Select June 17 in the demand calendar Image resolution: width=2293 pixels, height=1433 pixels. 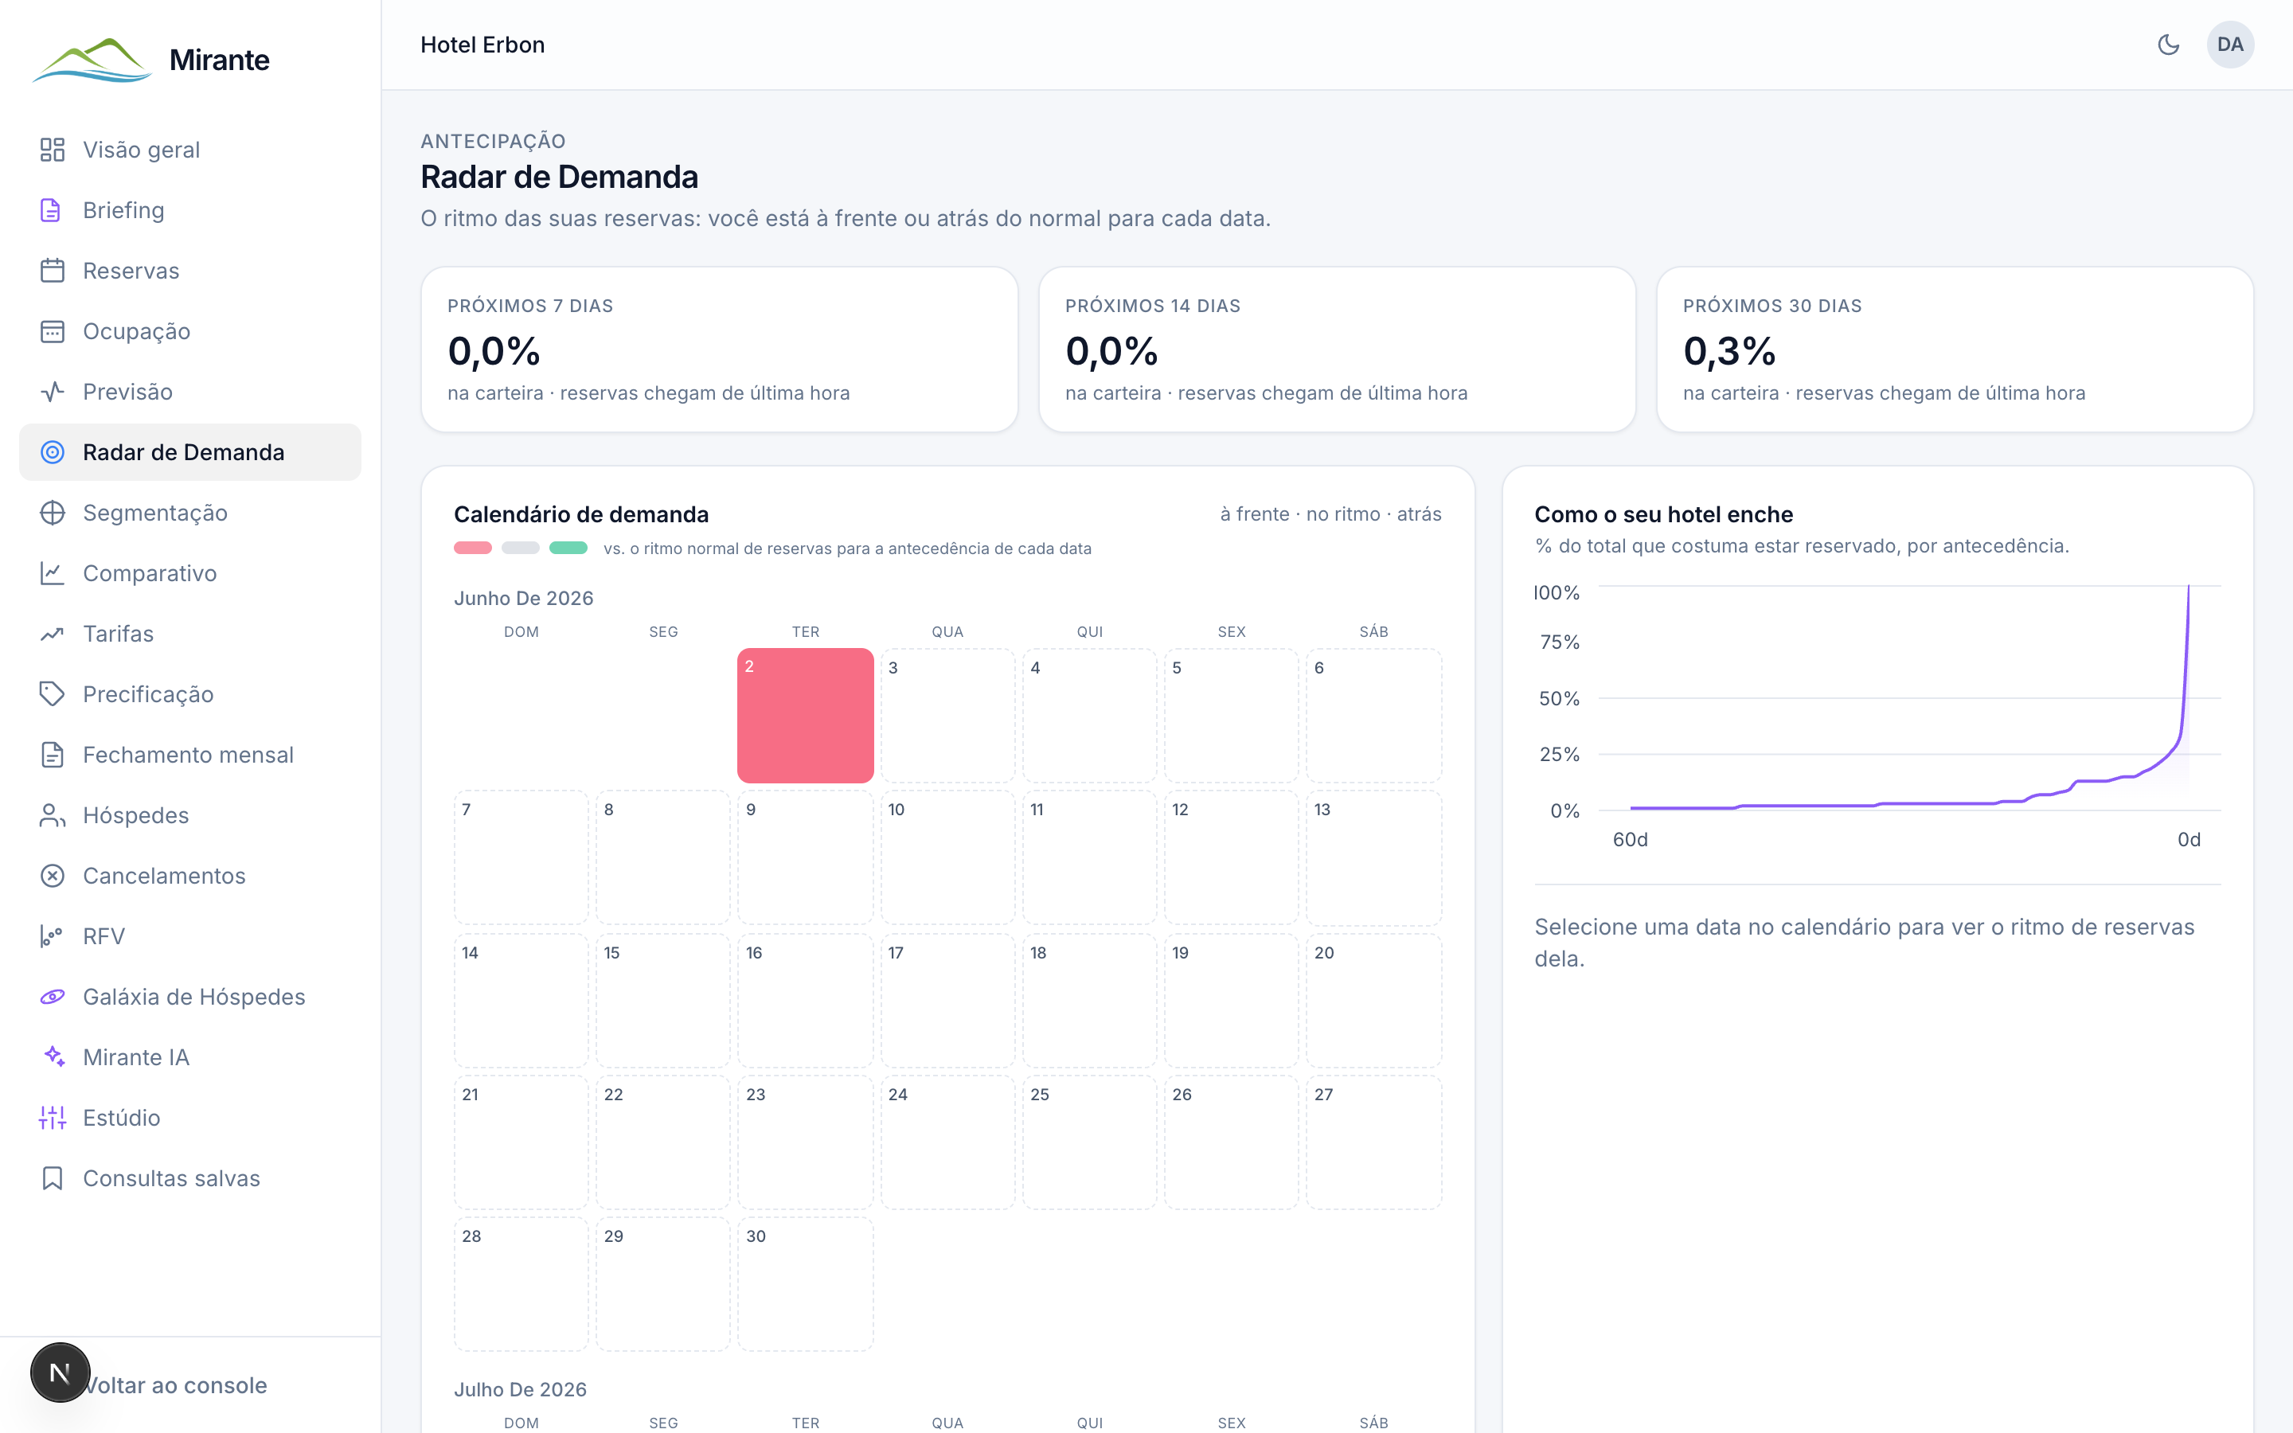tap(947, 1001)
